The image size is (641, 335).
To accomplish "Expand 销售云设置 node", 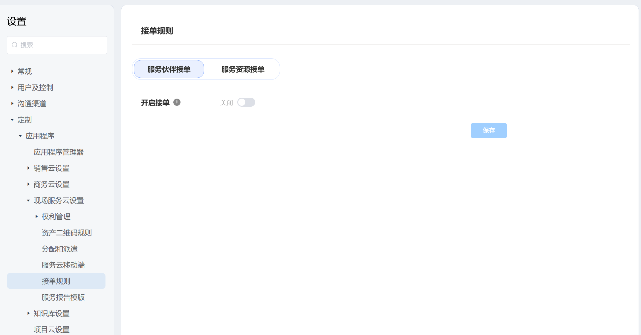I will 28,168.
